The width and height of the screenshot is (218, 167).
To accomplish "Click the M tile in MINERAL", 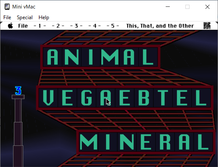I will pyautogui.click(x=89, y=142).
